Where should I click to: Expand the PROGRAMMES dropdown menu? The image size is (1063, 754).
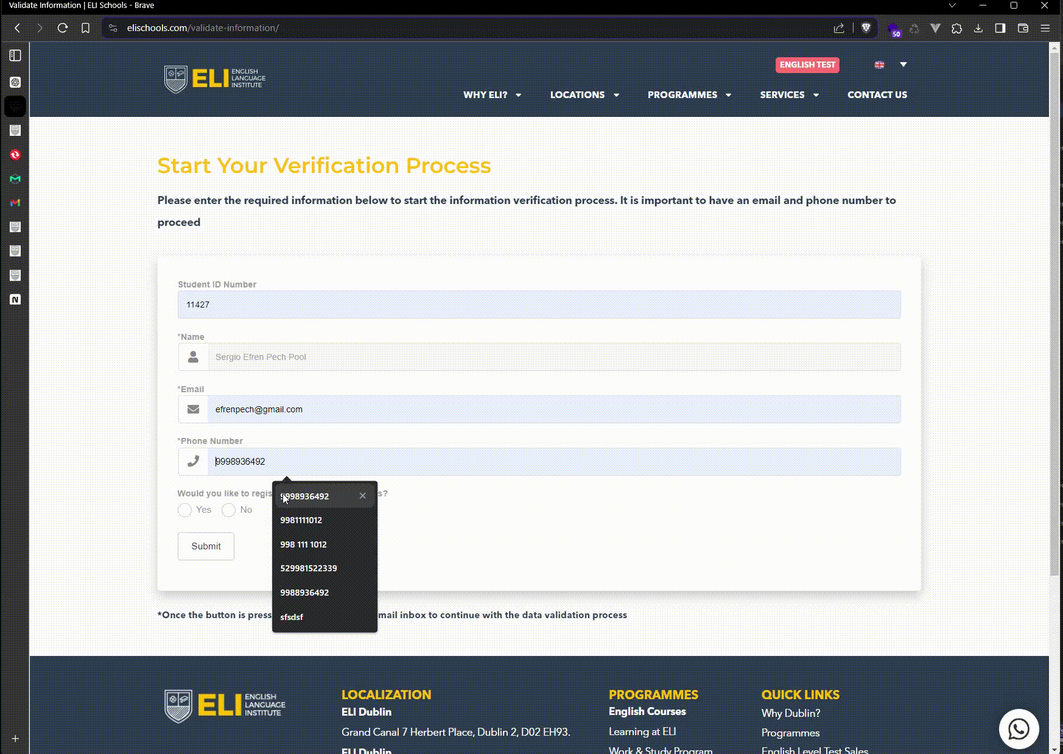pos(689,95)
